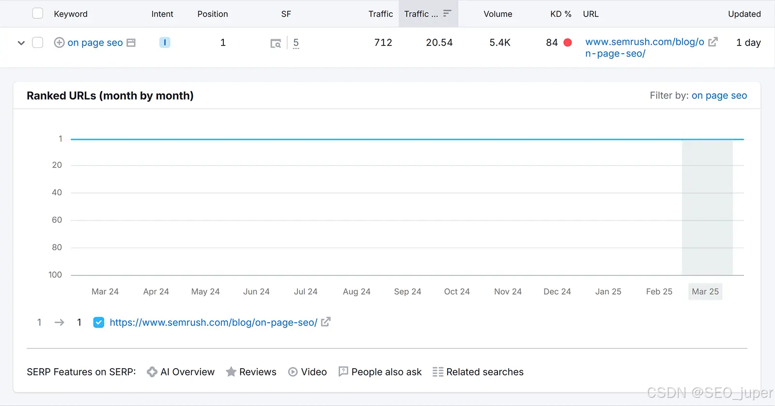Select Mar 24 on the chart axis
The width and height of the screenshot is (775, 406).
pyautogui.click(x=105, y=291)
